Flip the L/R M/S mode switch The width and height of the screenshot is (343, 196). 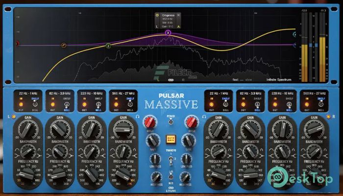[x=171, y=176]
